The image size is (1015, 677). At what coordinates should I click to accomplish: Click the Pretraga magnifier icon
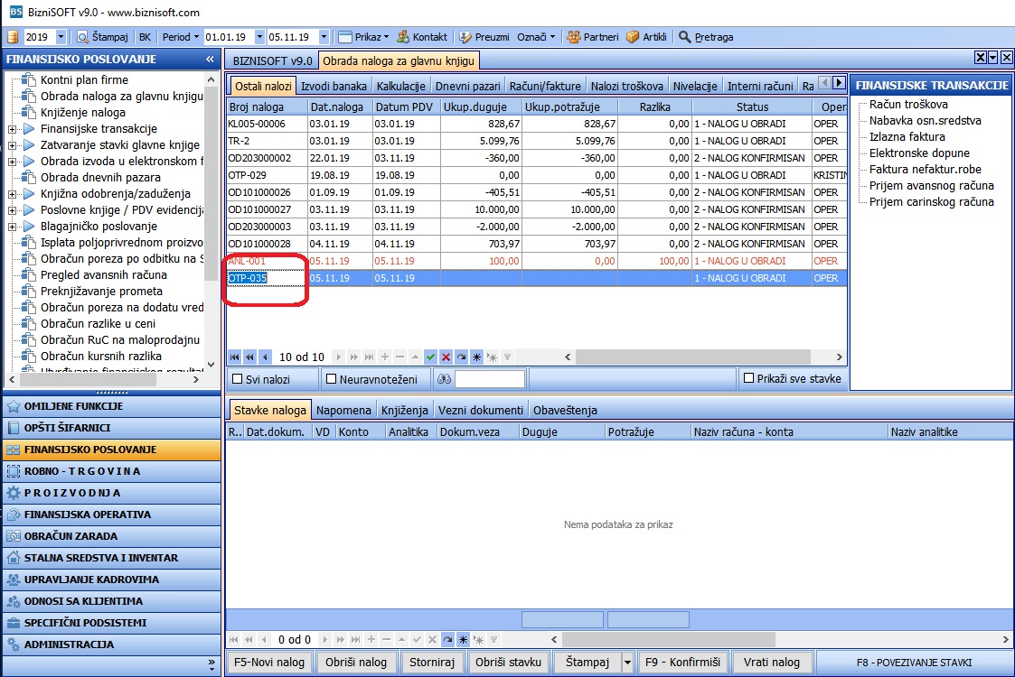(684, 37)
